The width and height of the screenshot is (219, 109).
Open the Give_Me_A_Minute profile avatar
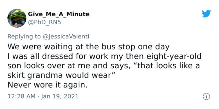(x=17, y=18)
